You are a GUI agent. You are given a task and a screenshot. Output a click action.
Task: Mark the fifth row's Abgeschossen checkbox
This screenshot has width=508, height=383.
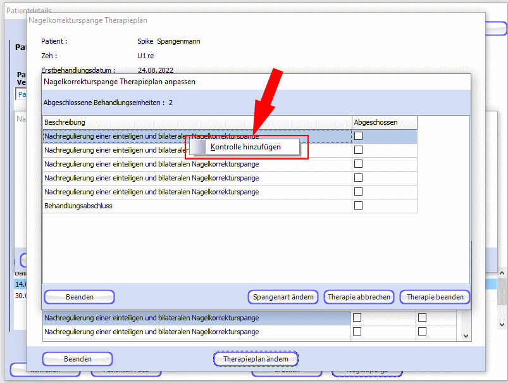[x=358, y=192]
